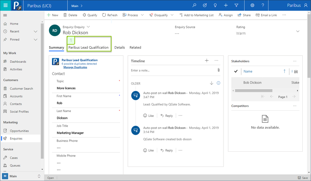Click the Disqualify command
The image size is (311, 181).
tap(159, 15)
